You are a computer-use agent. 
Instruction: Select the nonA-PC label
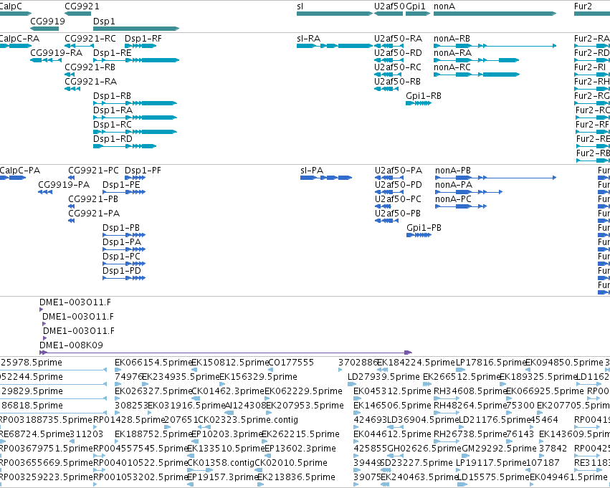(x=453, y=199)
